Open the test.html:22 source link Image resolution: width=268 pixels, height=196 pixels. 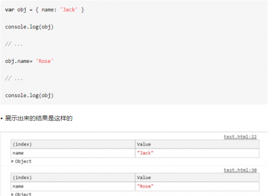tap(240, 137)
